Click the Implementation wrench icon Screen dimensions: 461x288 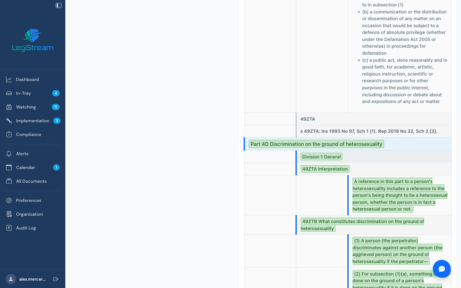tap(8, 121)
